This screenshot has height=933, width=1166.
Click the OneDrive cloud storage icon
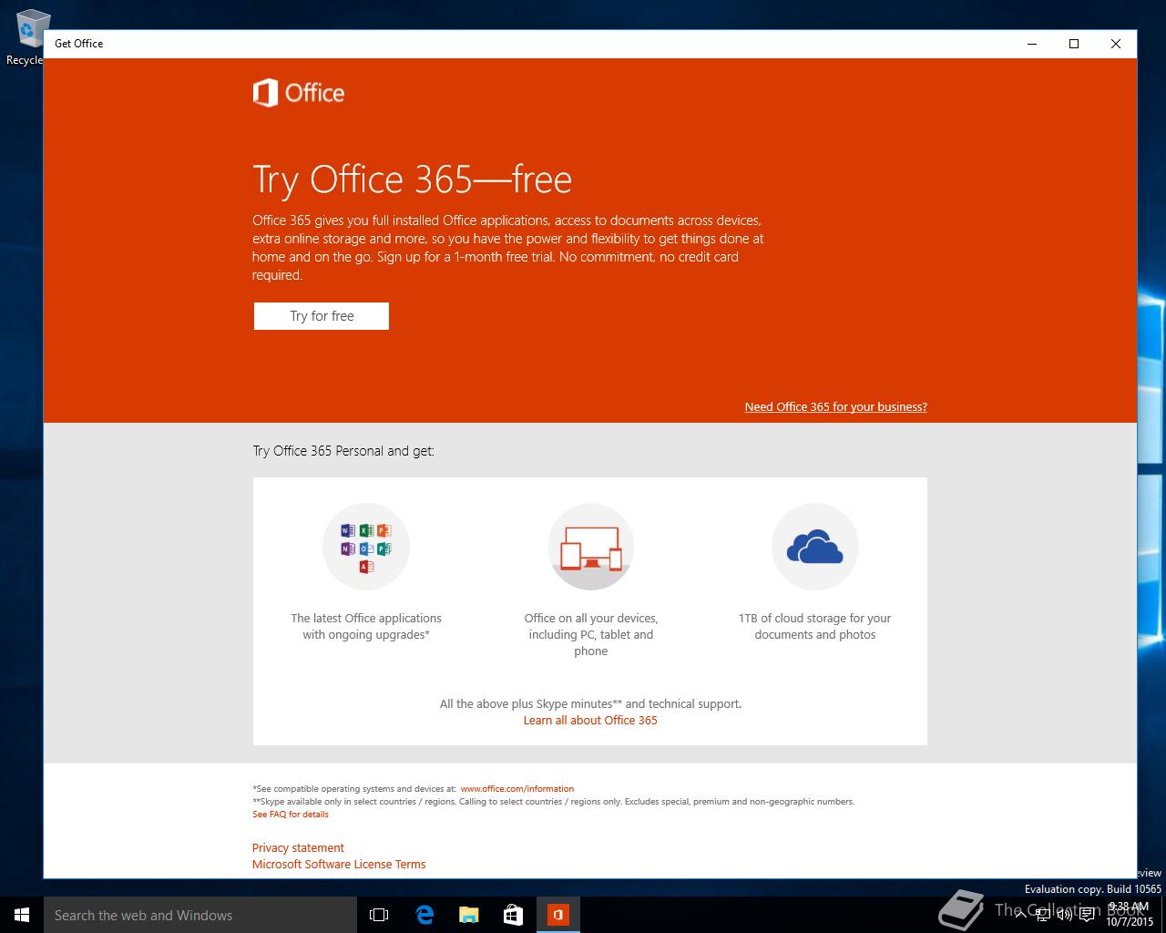point(815,547)
